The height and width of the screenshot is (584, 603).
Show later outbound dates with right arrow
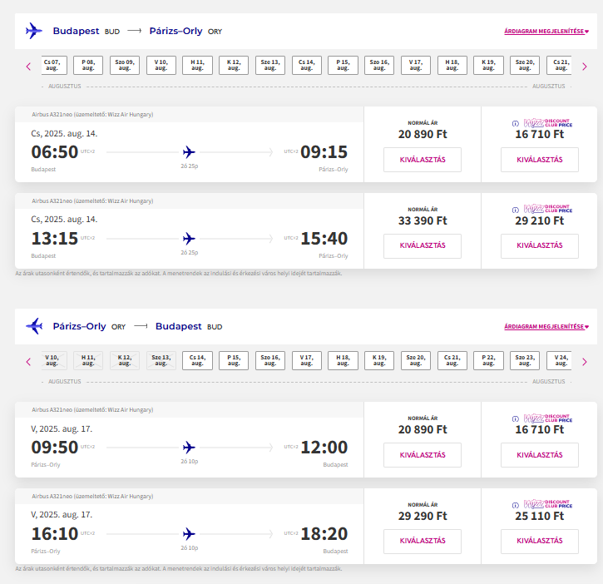point(585,67)
